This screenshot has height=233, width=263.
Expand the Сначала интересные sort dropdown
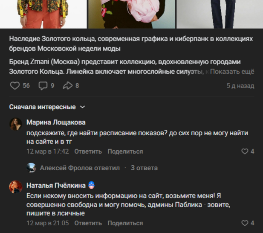(x=47, y=107)
